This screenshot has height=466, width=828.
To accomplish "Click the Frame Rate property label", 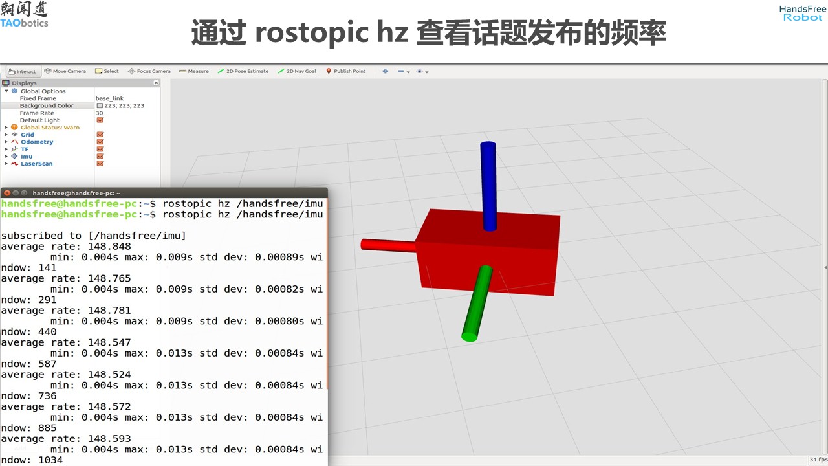I will 37,113.
